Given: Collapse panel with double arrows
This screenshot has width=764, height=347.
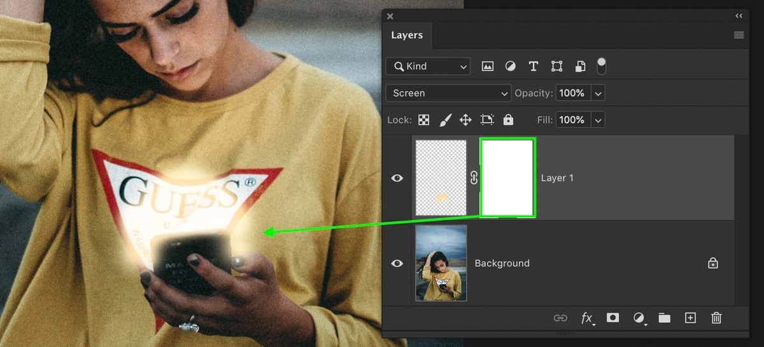Looking at the screenshot, I should [739, 16].
